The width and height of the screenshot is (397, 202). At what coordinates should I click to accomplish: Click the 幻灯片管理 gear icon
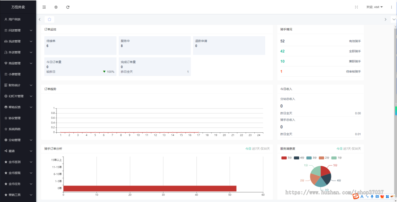[x=6, y=96]
